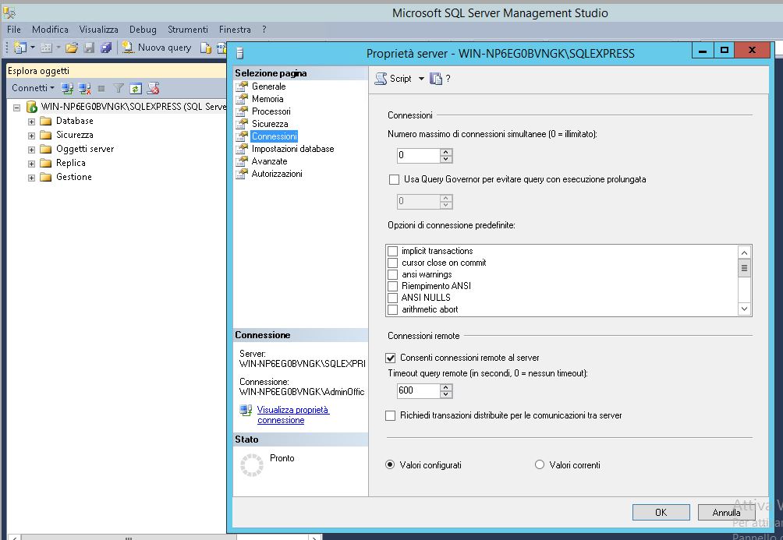
Task: Select Valori configurati radio button
Action: (x=390, y=464)
